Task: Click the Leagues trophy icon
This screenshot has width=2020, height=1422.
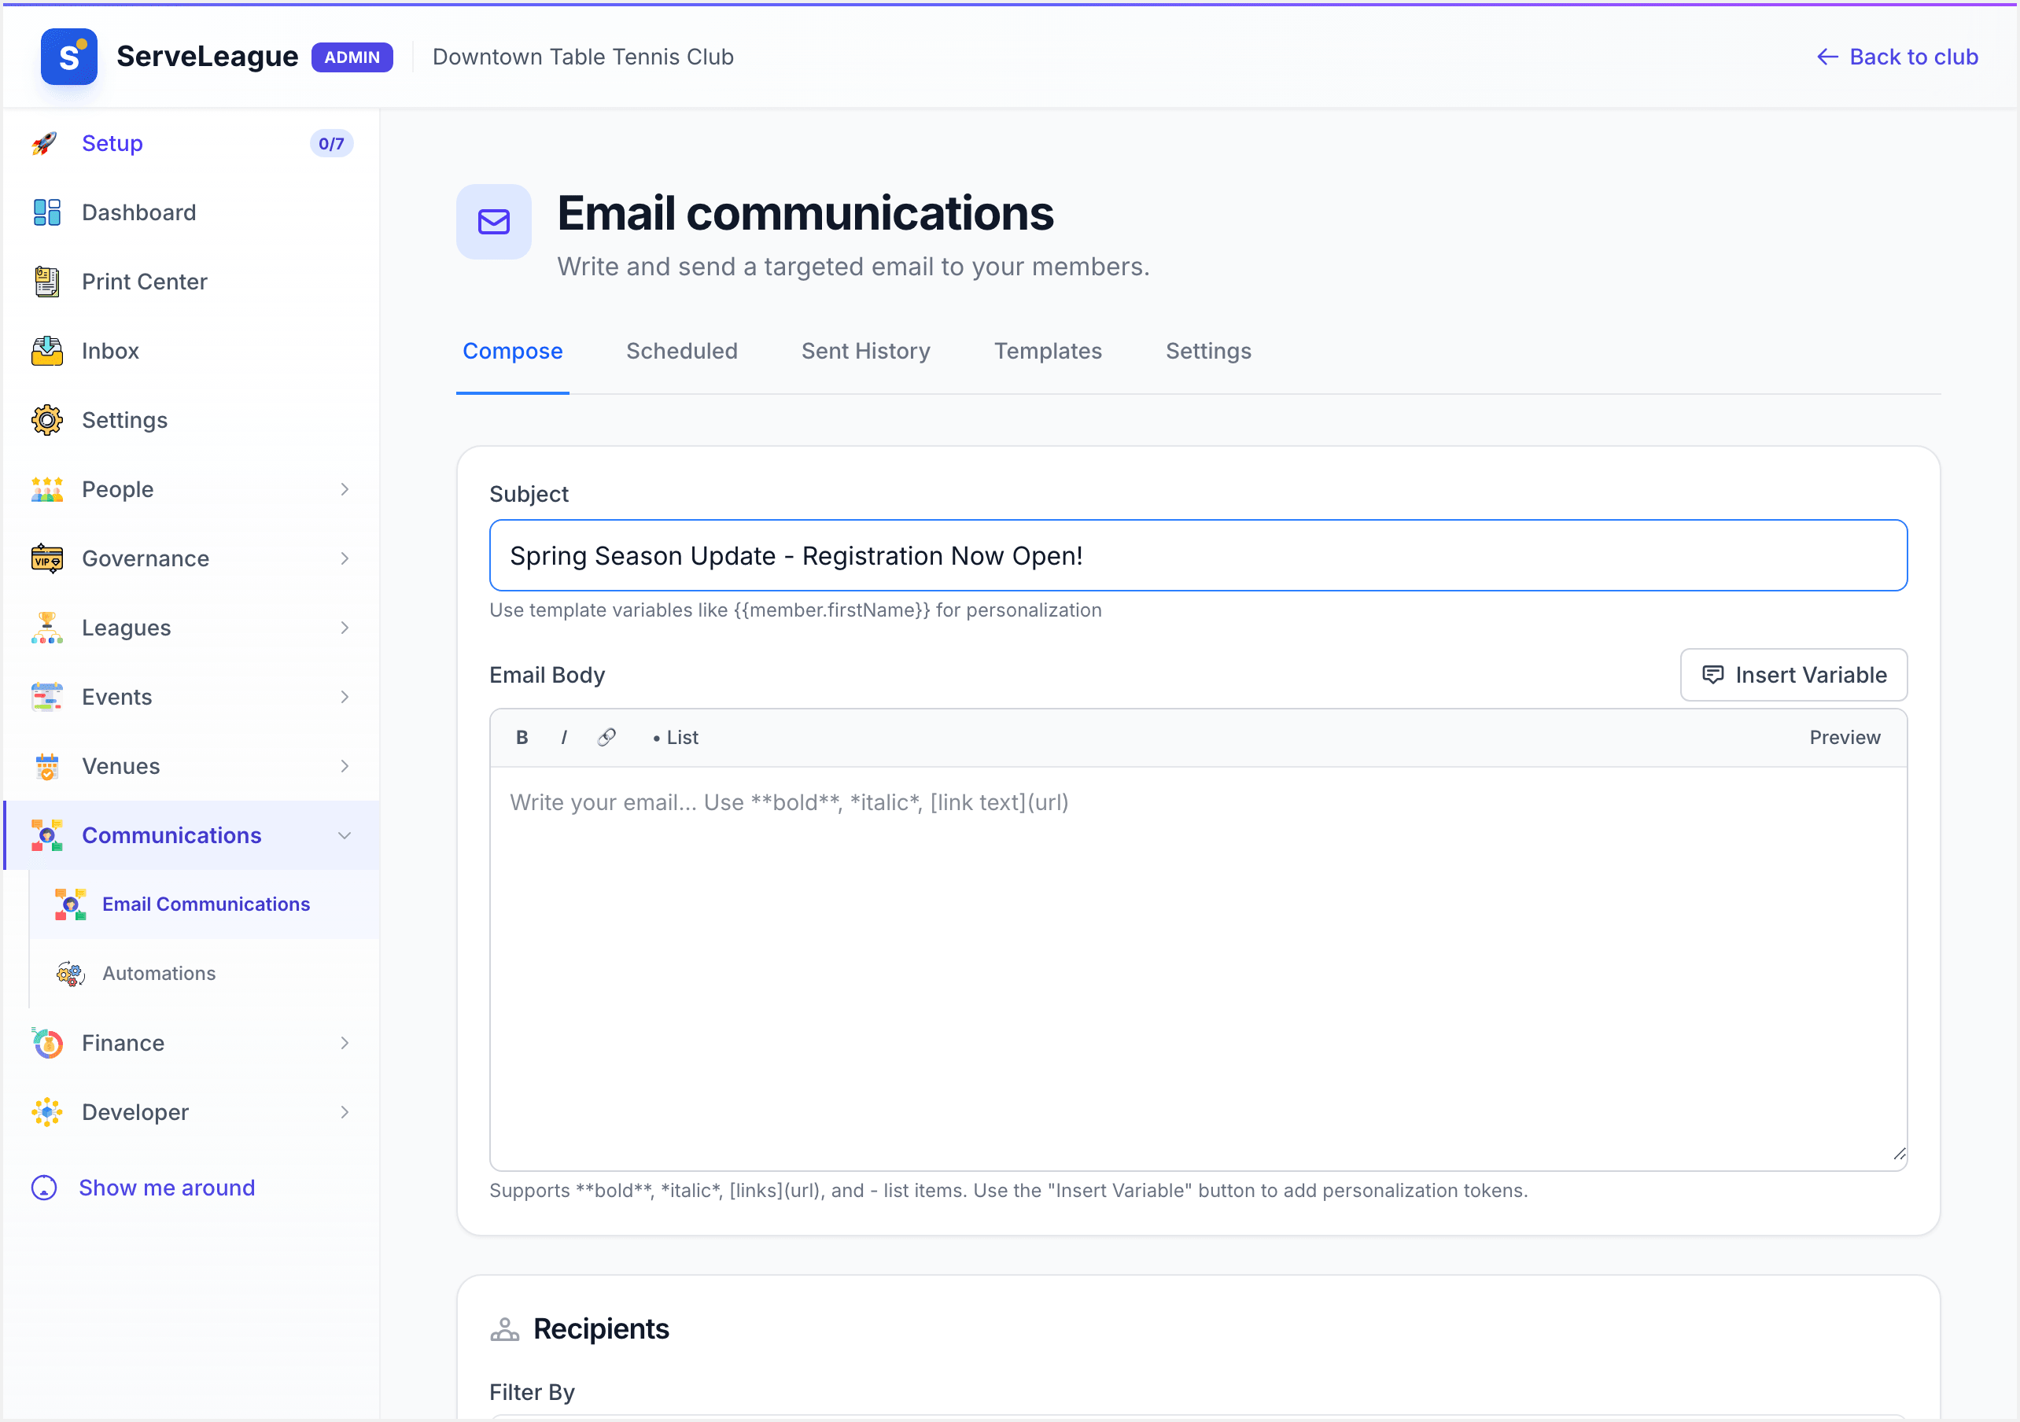Action: coord(46,628)
